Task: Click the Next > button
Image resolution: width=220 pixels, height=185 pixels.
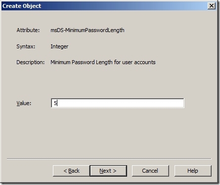Action: [108, 171]
